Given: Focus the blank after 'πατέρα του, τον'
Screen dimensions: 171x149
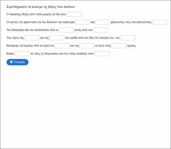Looking at the screenshot, I should tap(128, 38).
